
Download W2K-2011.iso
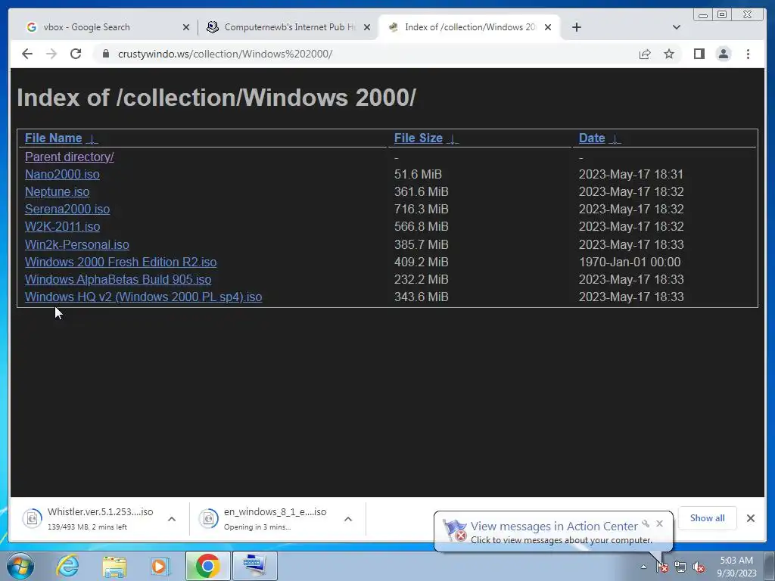62,226
